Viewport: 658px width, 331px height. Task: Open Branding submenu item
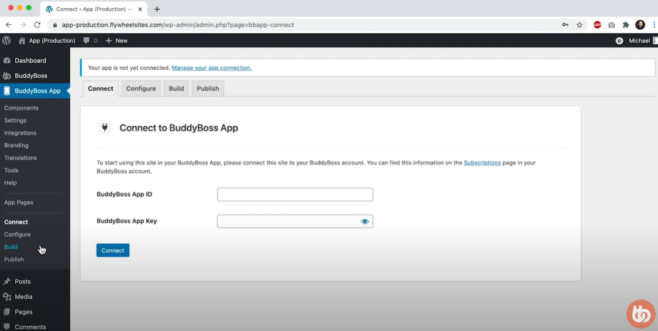[16, 145]
